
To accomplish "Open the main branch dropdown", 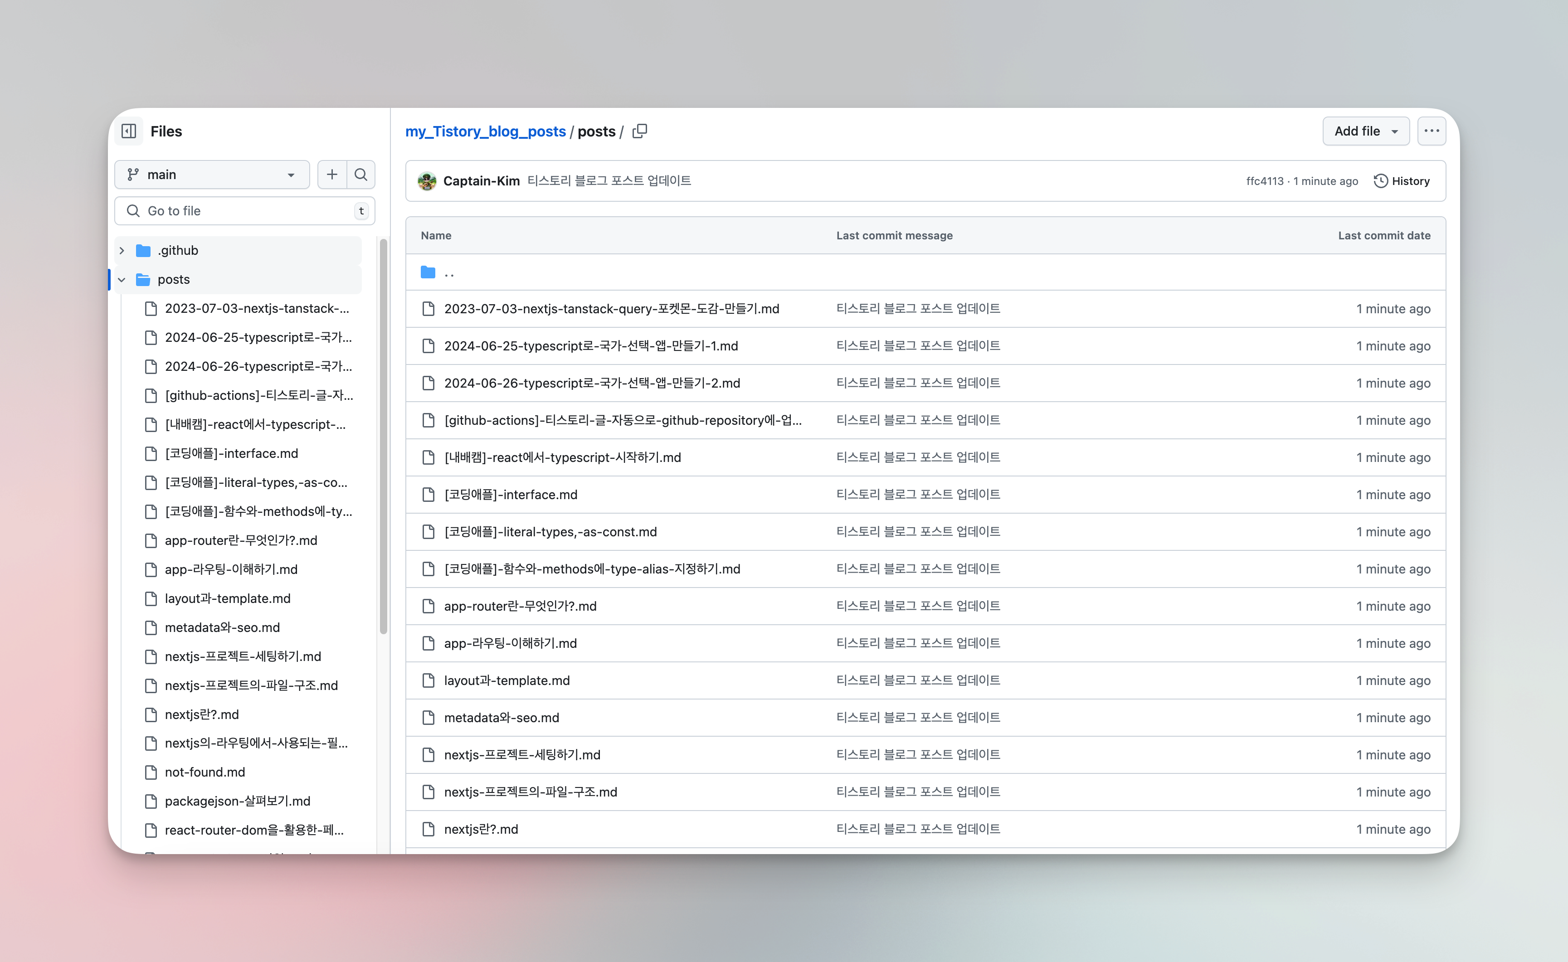I will [212, 175].
